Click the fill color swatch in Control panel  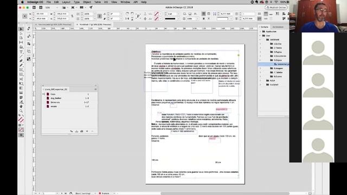tap(157, 14)
